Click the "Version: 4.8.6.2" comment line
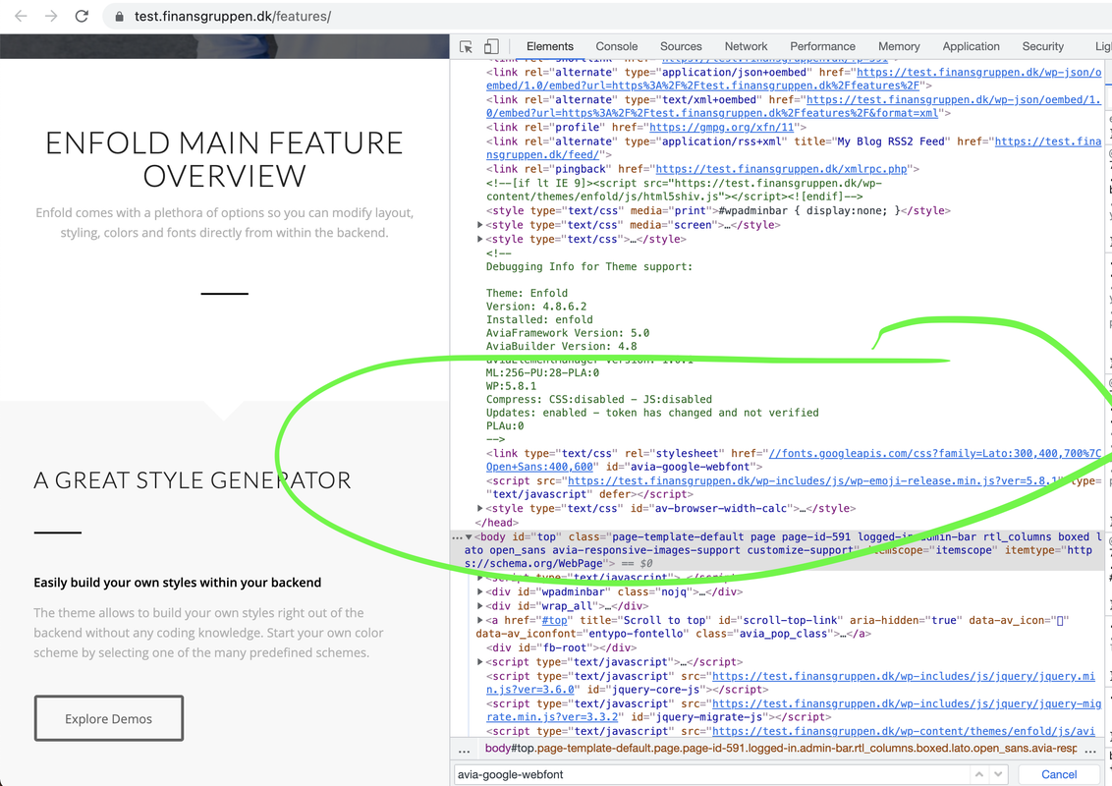Viewport: 1112px width, 786px height. point(536,307)
